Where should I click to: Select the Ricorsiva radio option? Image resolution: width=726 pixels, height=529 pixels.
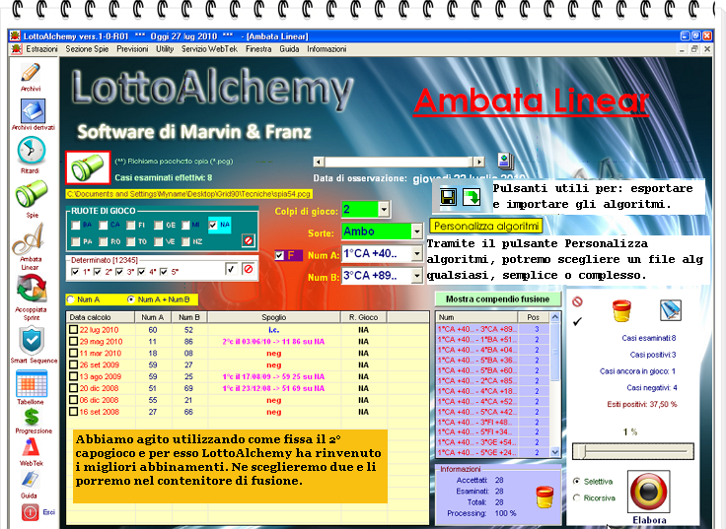click(x=576, y=498)
